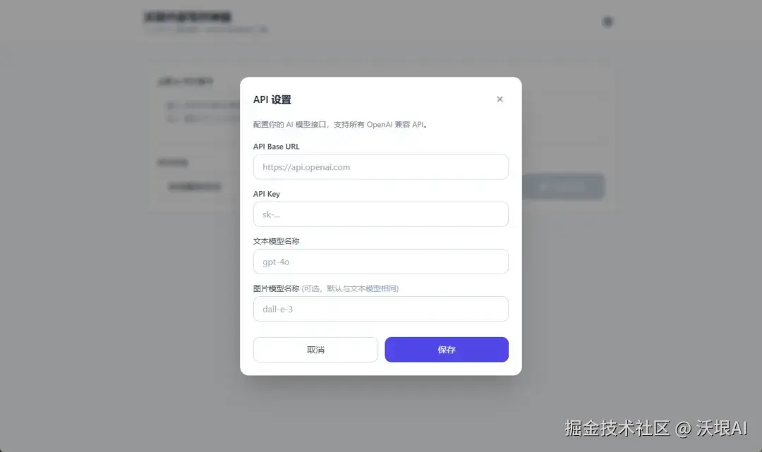Click the 图片模型名称 label
Image resolution: width=762 pixels, height=452 pixels.
click(276, 288)
